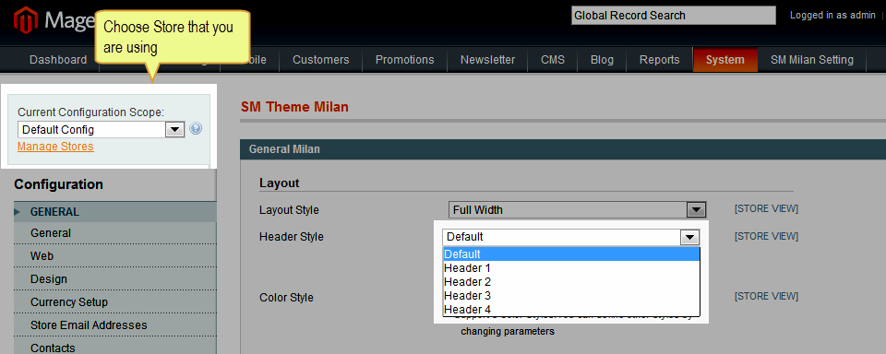Open the Dashboard menu
This screenshot has height=354, width=886.
(58, 60)
